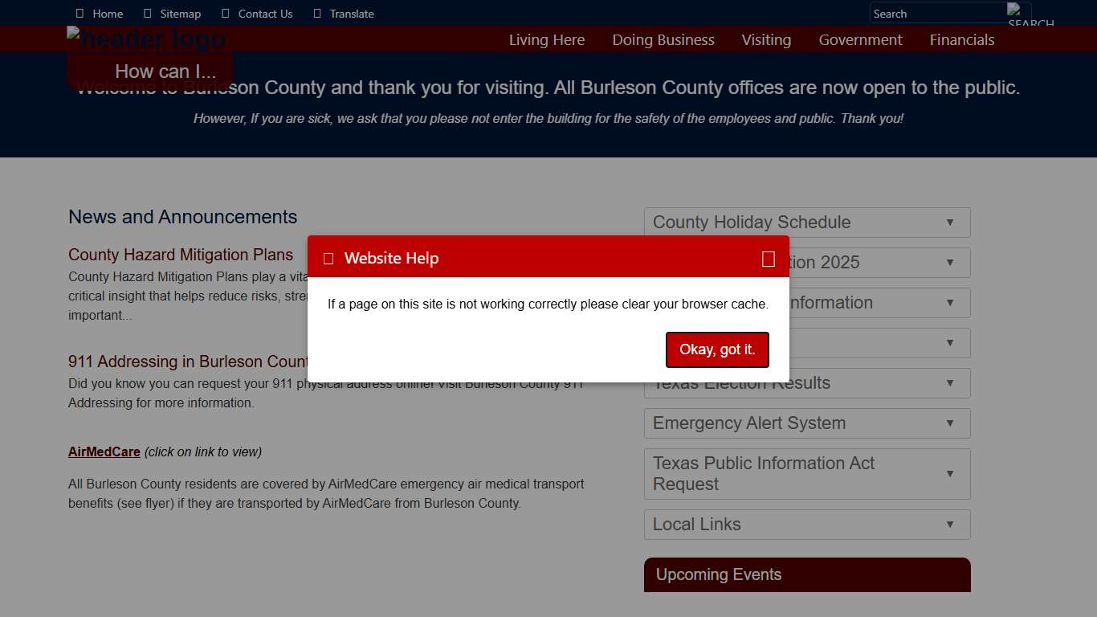
Task: Open the "How can I..." menu button
Action: tap(165, 72)
